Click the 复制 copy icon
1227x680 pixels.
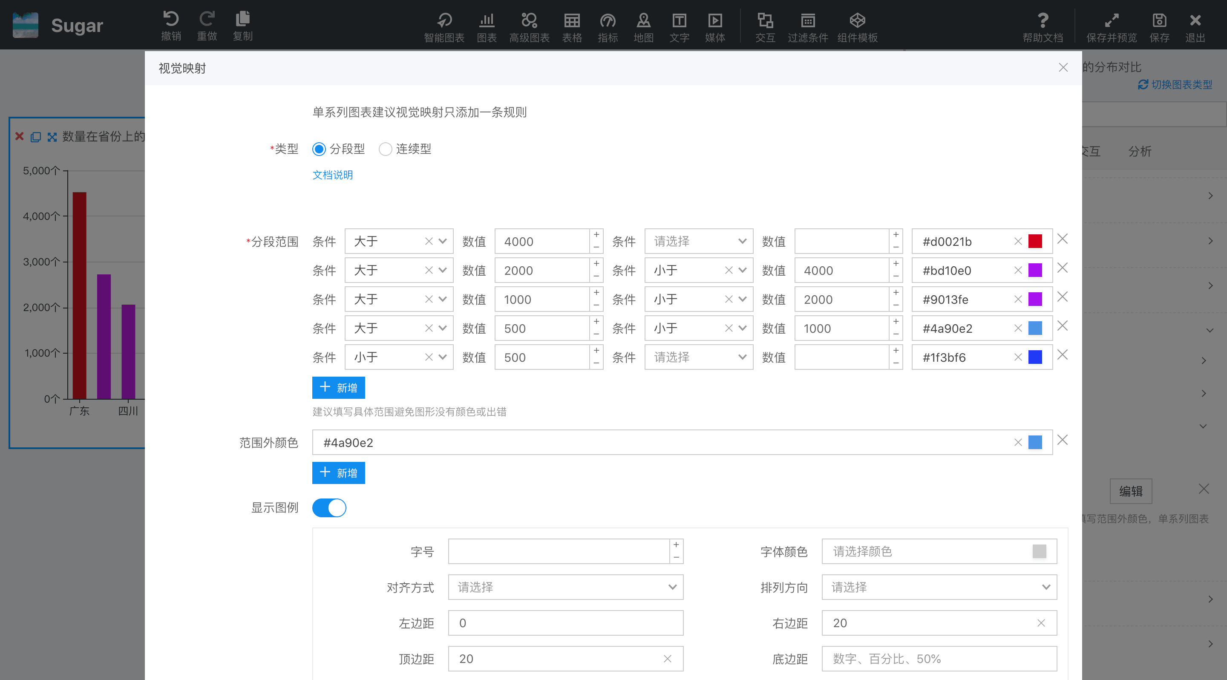(x=242, y=25)
